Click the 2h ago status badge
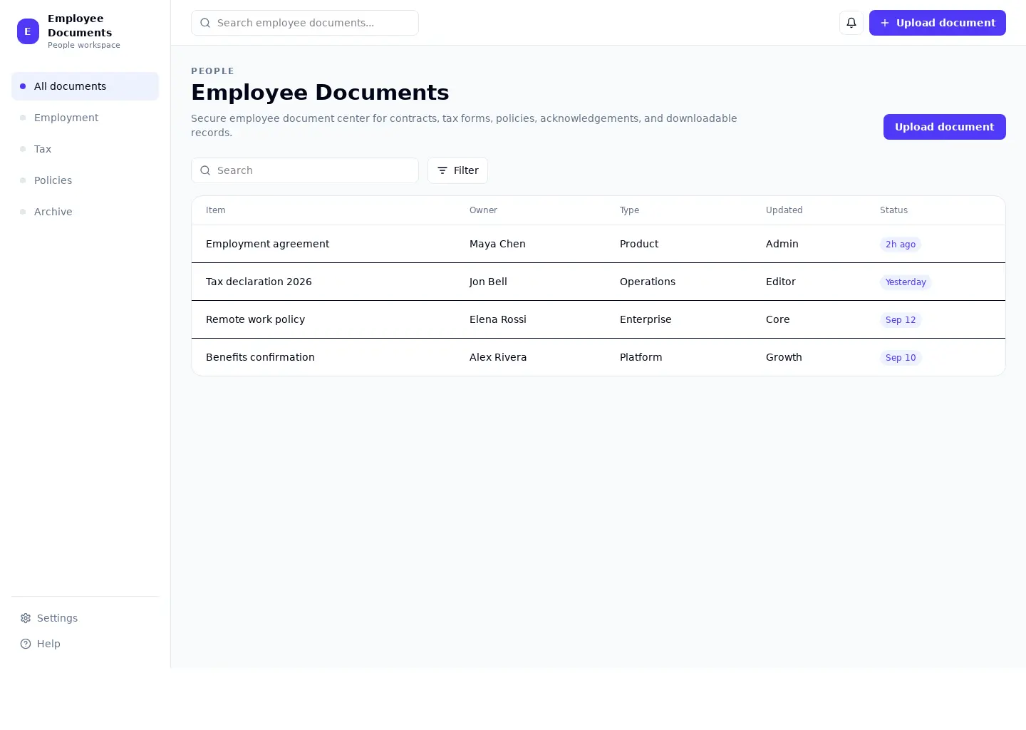The height and width of the screenshot is (730, 1026). [x=901, y=245]
